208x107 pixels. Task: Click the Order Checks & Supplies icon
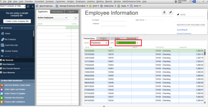[2, 94]
